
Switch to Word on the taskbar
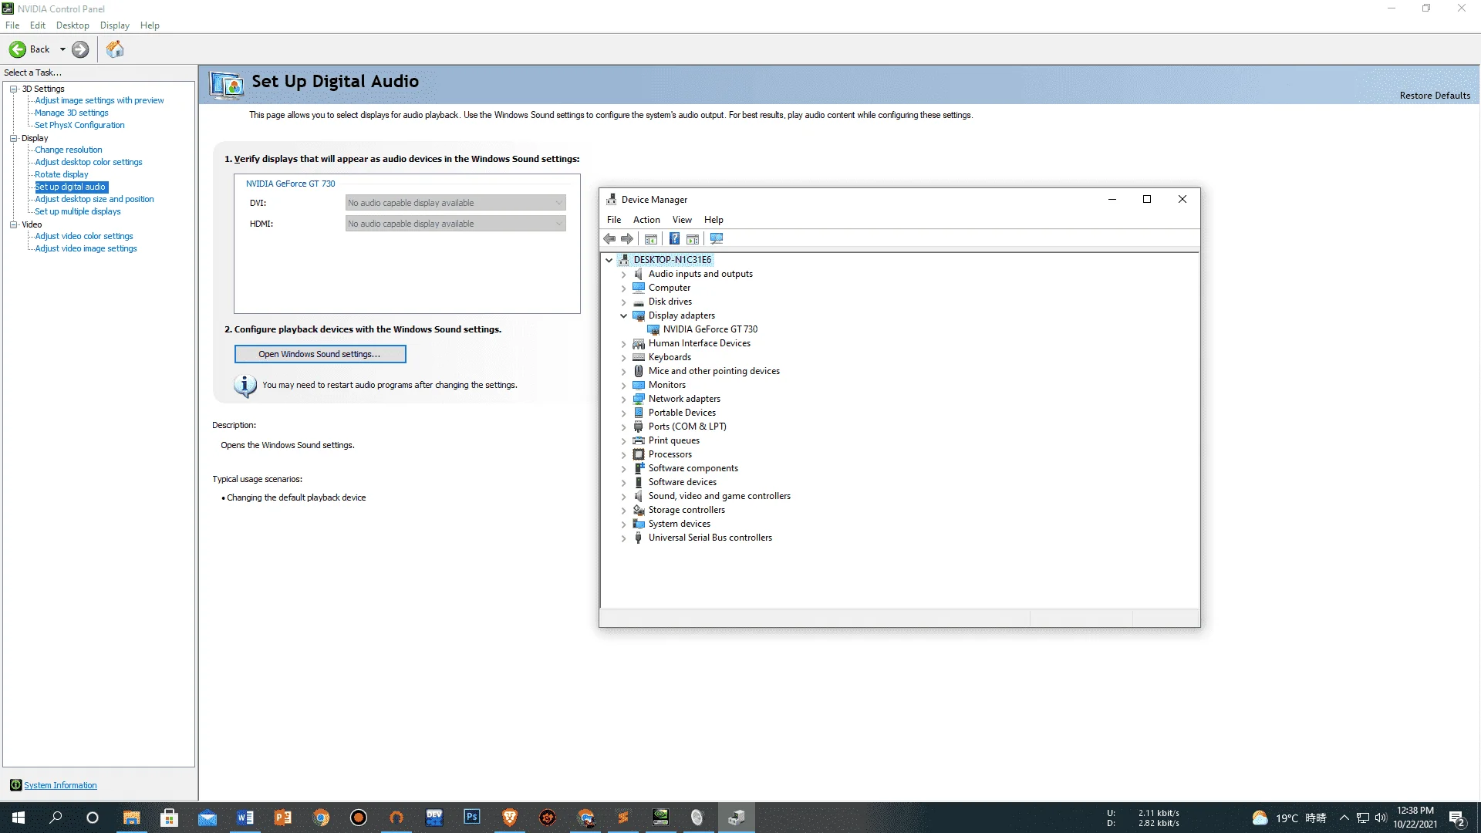point(245,818)
